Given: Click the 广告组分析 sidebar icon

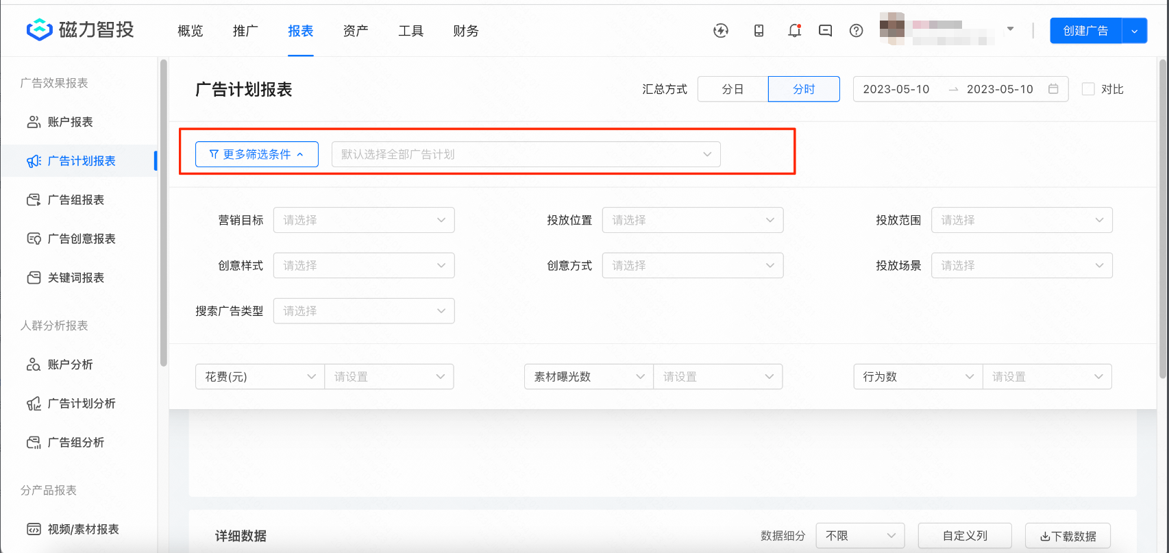Looking at the screenshot, I should [34, 443].
